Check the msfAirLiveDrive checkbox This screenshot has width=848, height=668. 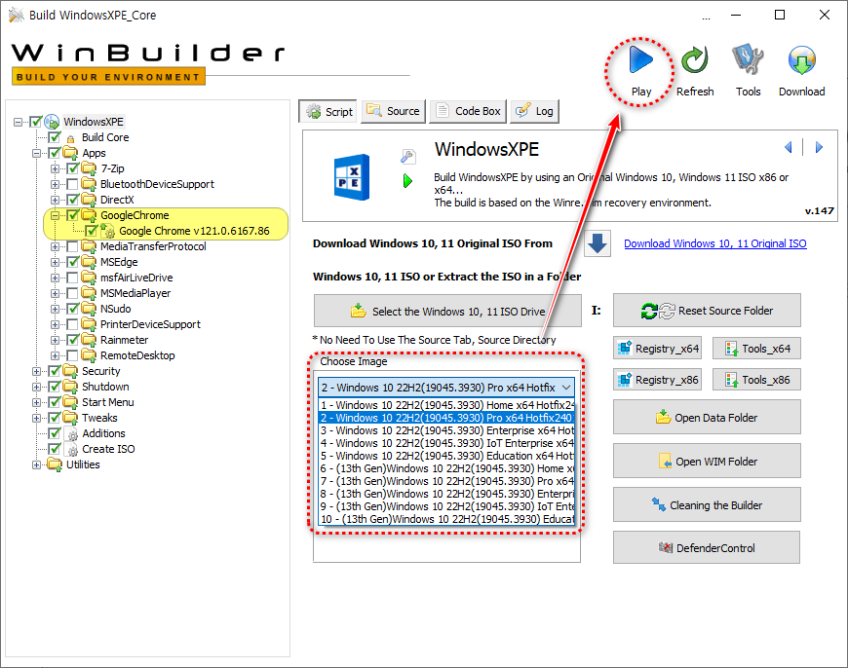pyautogui.click(x=72, y=278)
